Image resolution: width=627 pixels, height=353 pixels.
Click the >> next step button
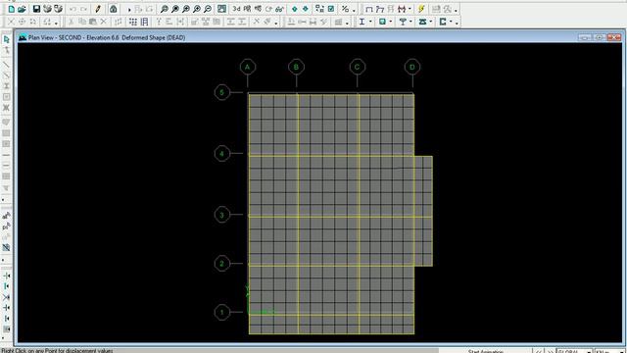pos(551,351)
